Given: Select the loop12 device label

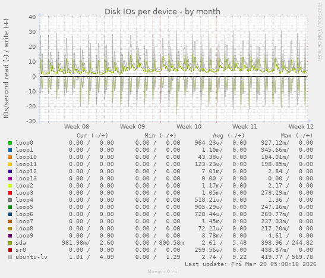Looking at the screenshot, I should pyautogui.click(x=26, y=171).
